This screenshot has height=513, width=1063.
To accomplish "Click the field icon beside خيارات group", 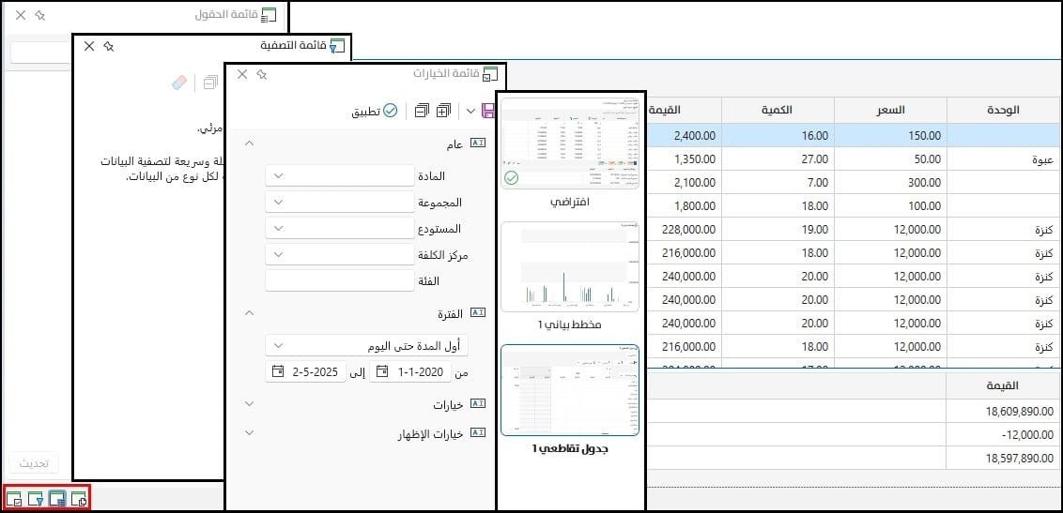I will 479,404.
